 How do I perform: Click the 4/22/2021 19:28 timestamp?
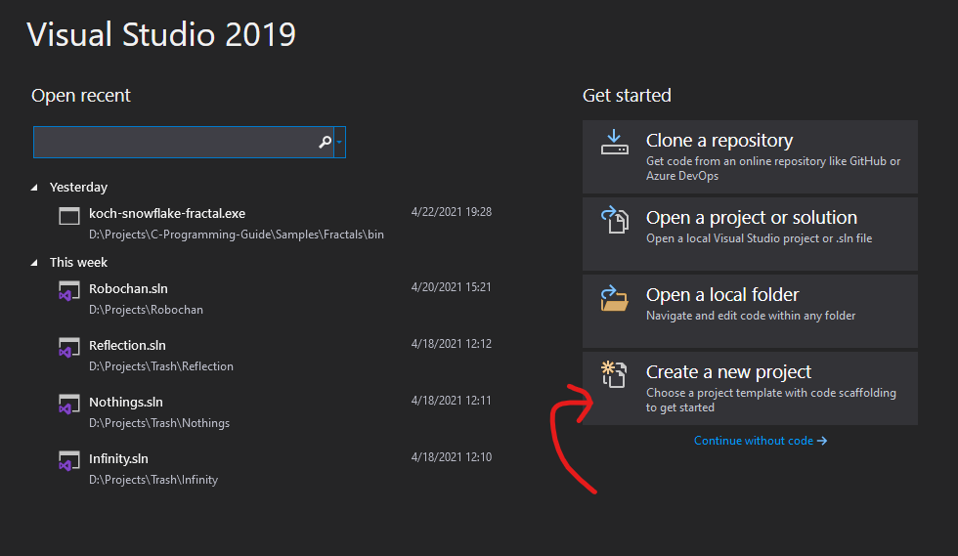click(452, 212)
